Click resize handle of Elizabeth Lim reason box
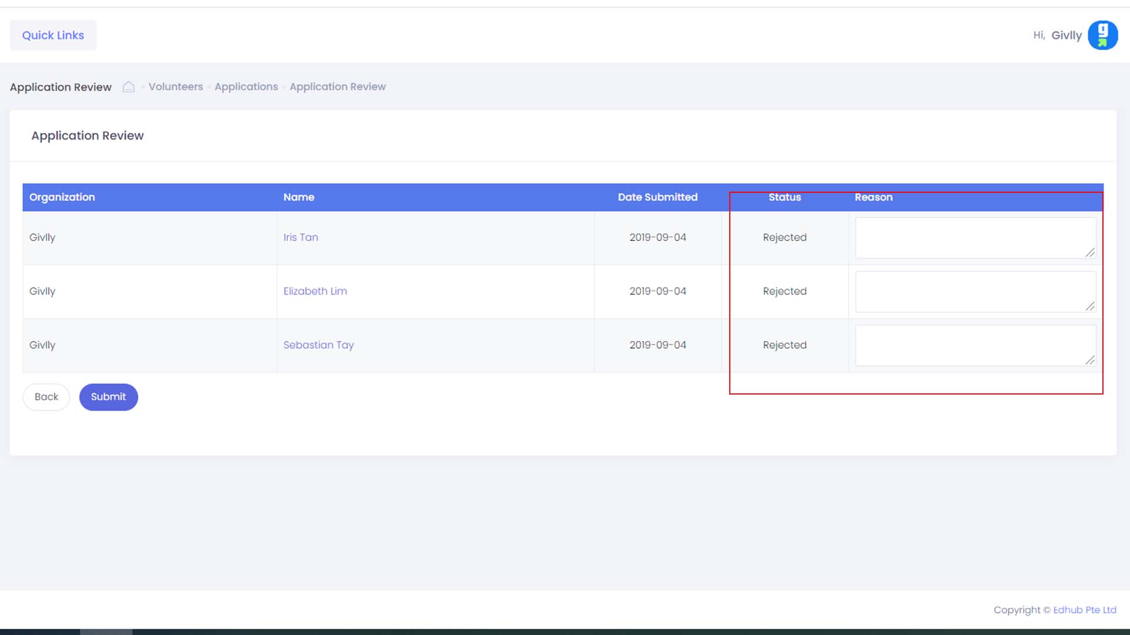Screen dimensions: 1130x635 (1090, 306)
